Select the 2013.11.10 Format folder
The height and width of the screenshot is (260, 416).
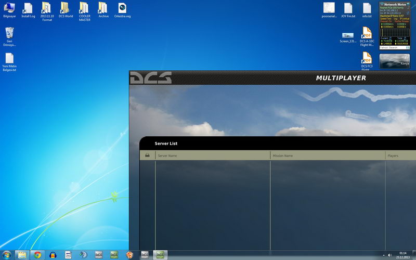pos(47,11)
